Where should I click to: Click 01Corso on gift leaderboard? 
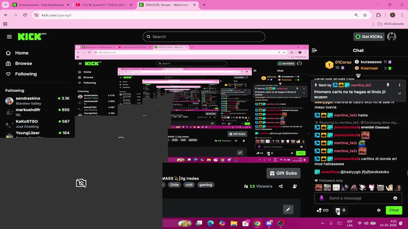[343, 62]
